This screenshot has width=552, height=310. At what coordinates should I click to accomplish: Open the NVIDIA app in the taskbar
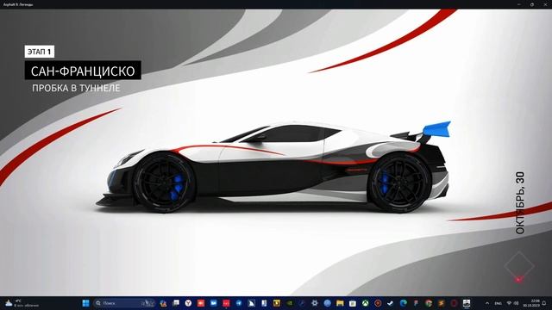click(x=290, y=303)
